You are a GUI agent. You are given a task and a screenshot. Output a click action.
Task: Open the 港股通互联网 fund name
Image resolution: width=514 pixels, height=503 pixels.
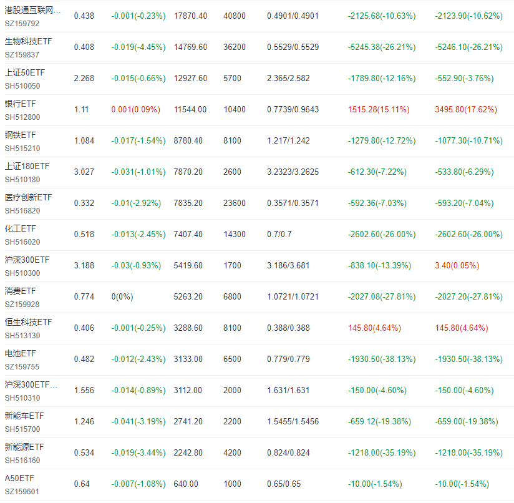point(32,10)
